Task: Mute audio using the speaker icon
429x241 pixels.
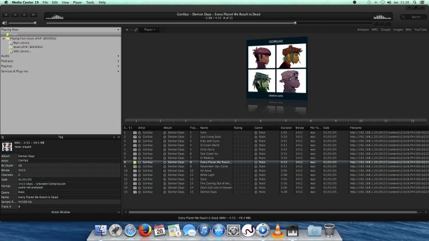Action: pos(5,22)
